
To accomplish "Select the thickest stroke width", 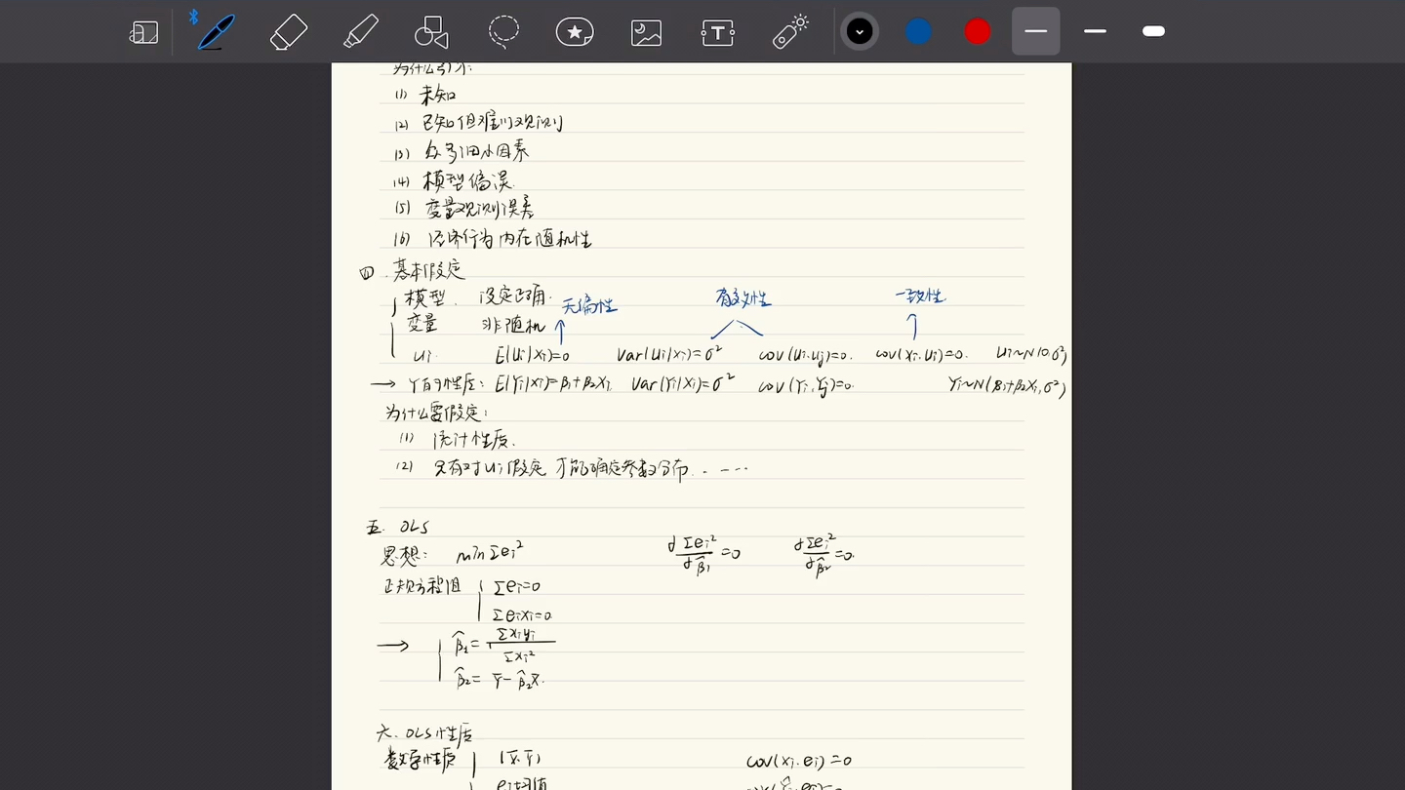I will pyautogui.click(x=1153, y=31).
